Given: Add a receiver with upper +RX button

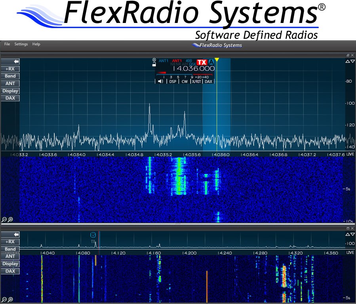Looking at the screenshot, I should 10,69.
